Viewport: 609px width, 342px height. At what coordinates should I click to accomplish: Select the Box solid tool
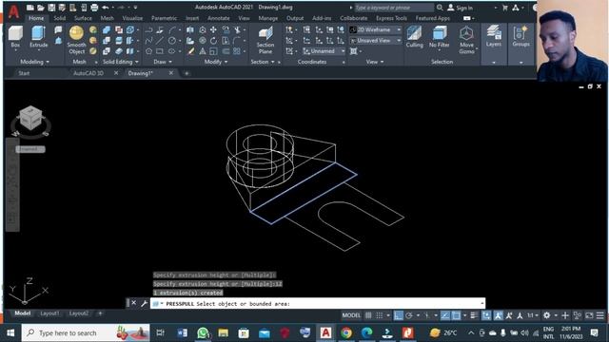[x=15, y=37]
